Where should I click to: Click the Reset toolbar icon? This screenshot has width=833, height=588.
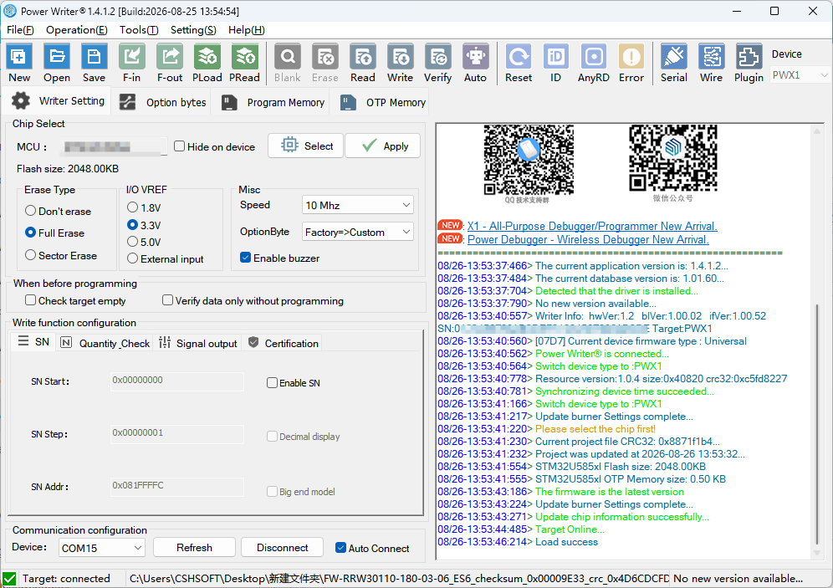pyautogui.click(x=519, y=63)
